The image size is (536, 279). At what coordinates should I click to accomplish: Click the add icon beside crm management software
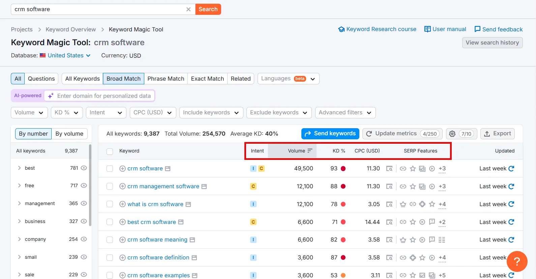[123, 186]
